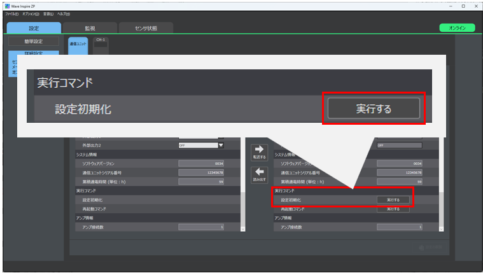The width and height of the screenshot is (483, 273).
Task: Click right pane ソフトウェアバージョン field 0034
Action: coord(400,164)
